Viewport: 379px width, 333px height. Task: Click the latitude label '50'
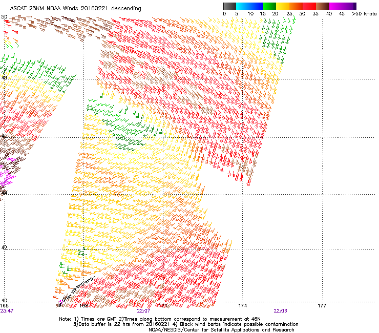coord(4,17)
